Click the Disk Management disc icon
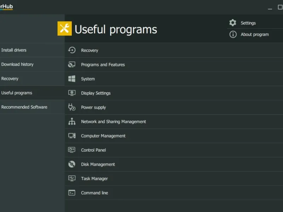Viewport: 283px width, 212px height. tap(72, 164)
